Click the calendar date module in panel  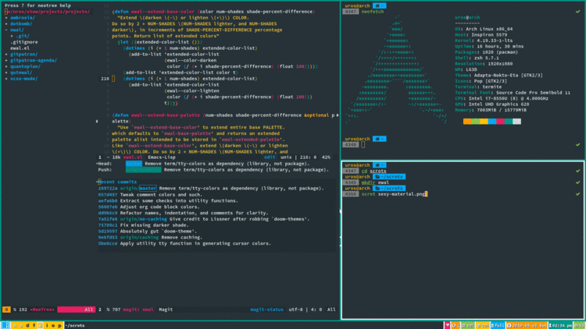[x=527, y=325]
